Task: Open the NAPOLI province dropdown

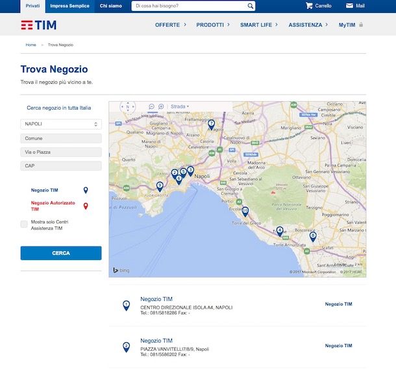Action: tap(61, 124)
